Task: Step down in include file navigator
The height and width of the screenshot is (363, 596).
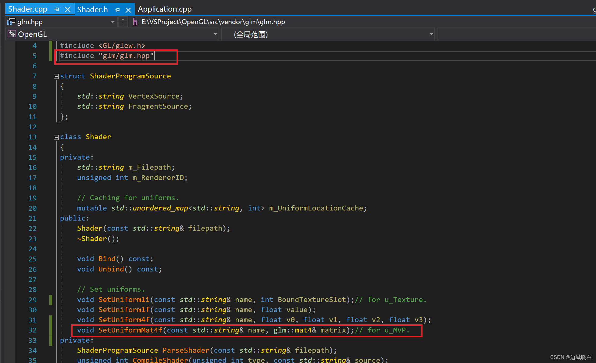Action: 123,24
